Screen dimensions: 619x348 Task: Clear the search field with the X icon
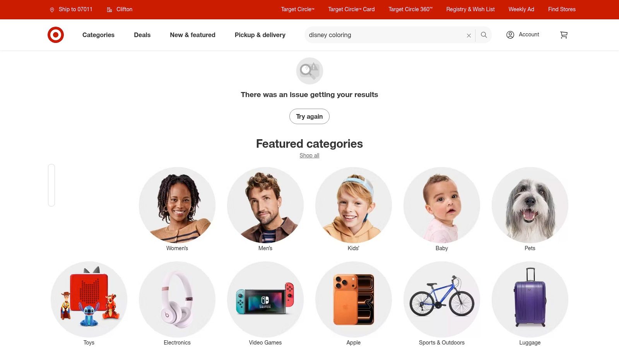coord(469,35)
